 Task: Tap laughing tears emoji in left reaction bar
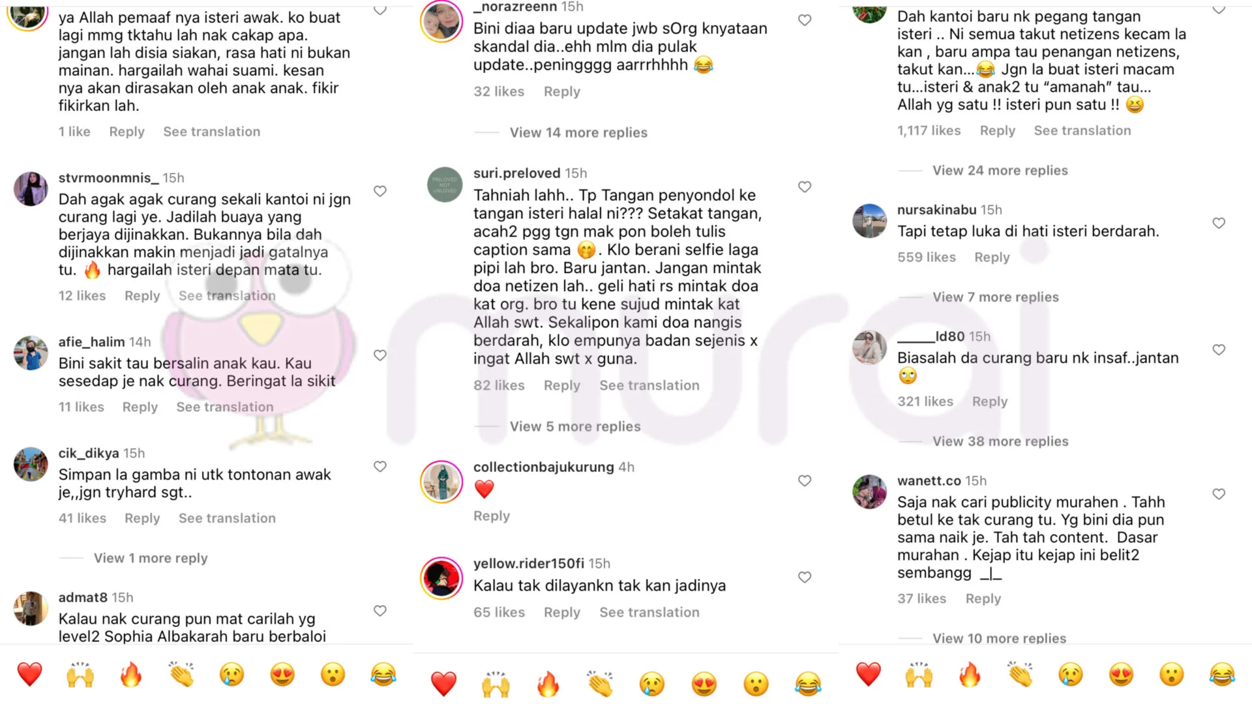click(383, 675)
